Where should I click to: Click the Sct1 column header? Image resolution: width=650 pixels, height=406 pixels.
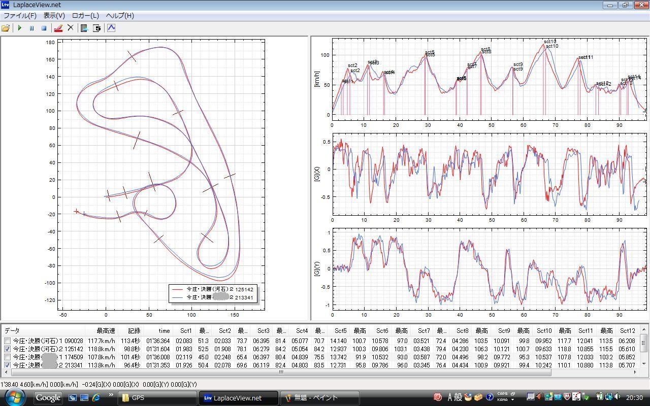click(185, 330)
